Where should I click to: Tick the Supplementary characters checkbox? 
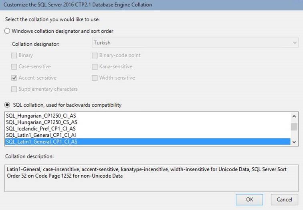point(14,89)
